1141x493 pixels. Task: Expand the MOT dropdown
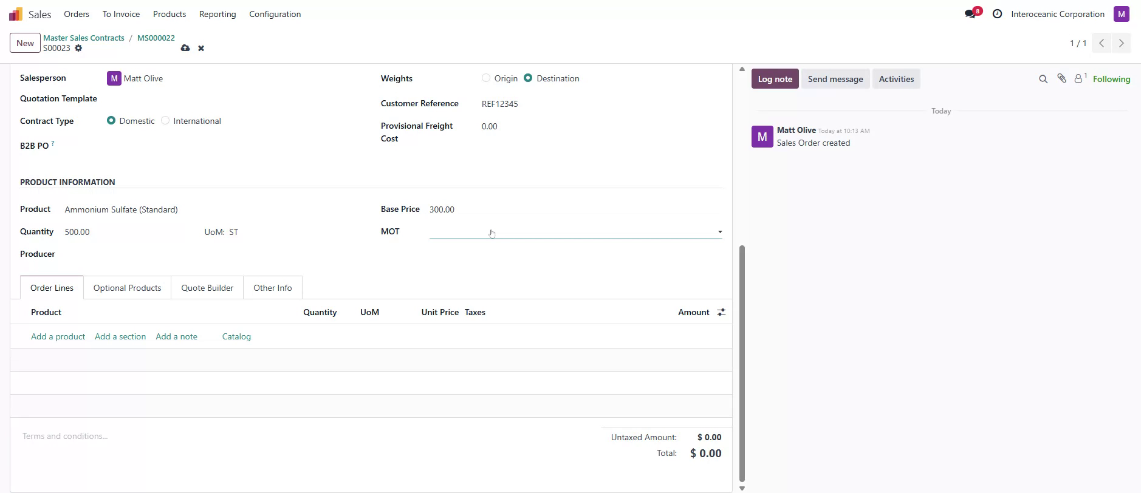[720, 232]
